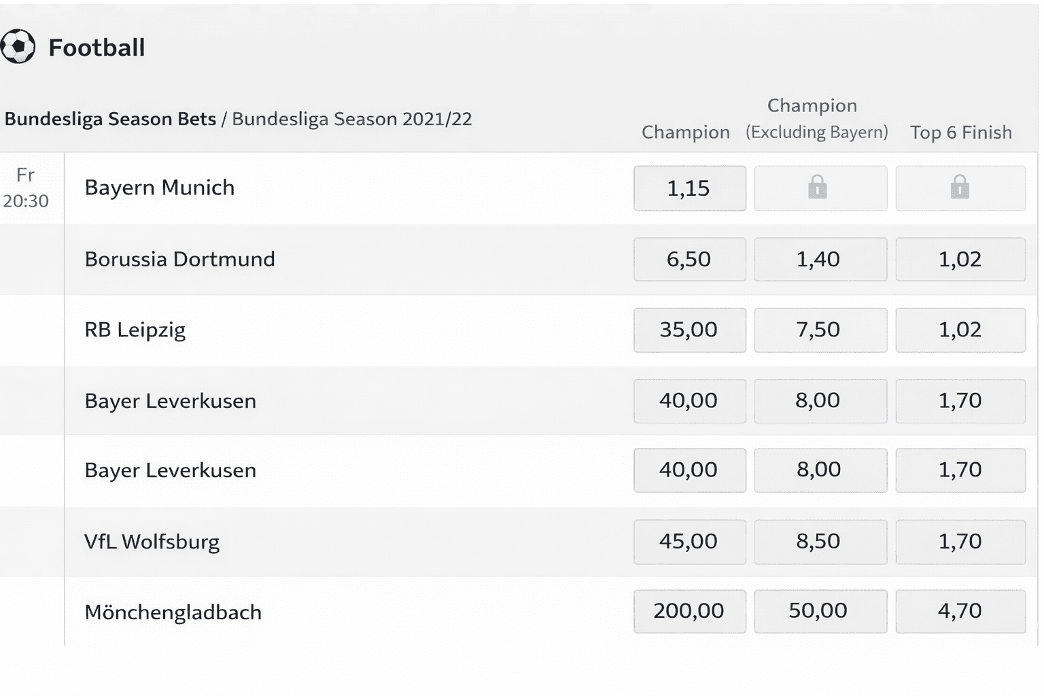
Task: Select Mönchengladbach's 4,70 Top 6 Finish odds
Action: coord(960,611)
